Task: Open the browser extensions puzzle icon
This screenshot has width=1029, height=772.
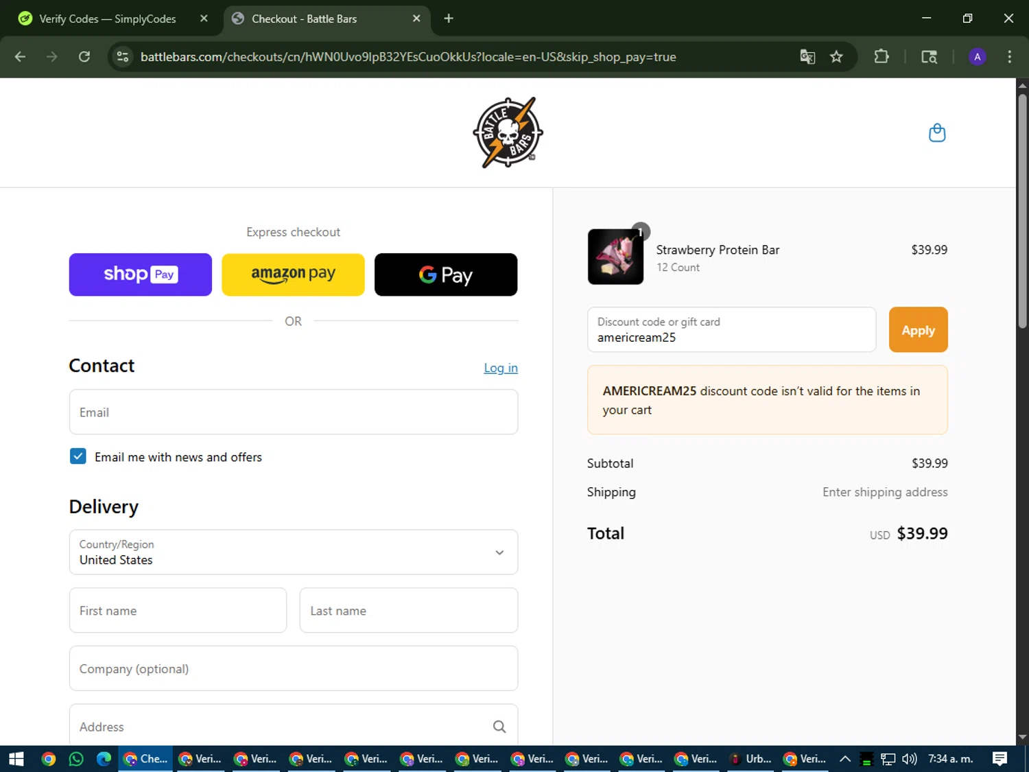Action: (x=882, y=57)
